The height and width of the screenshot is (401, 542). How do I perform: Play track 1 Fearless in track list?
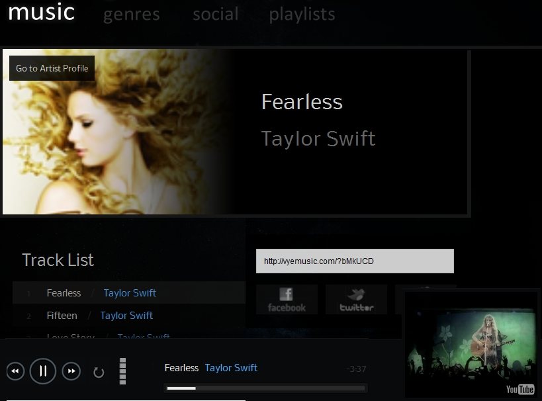coord(64,293)
